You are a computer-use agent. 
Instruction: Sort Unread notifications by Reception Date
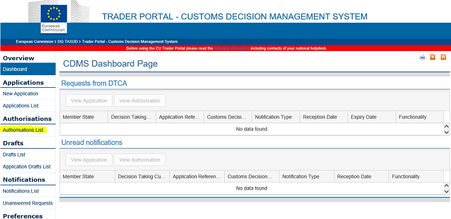click(x=361, y=176)
